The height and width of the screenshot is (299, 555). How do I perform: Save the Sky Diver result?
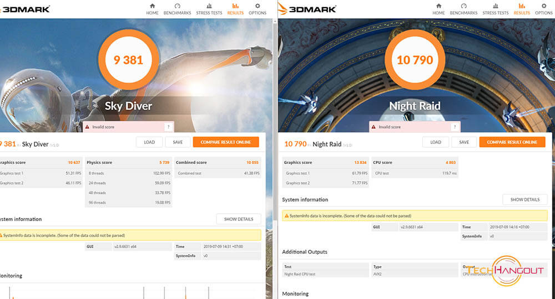pos(178,142)
